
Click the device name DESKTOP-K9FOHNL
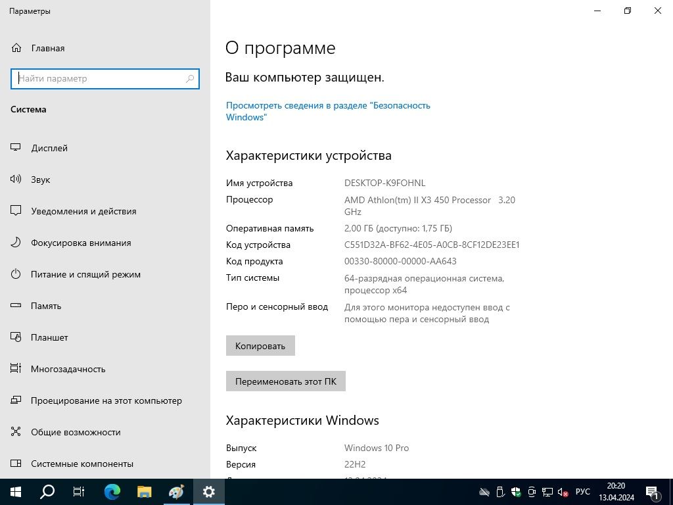point(384,183)
